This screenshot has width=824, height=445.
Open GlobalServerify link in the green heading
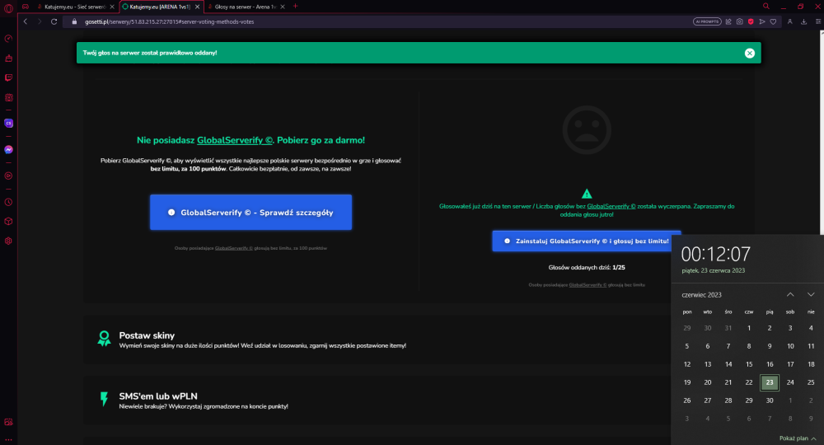point(235,140)
